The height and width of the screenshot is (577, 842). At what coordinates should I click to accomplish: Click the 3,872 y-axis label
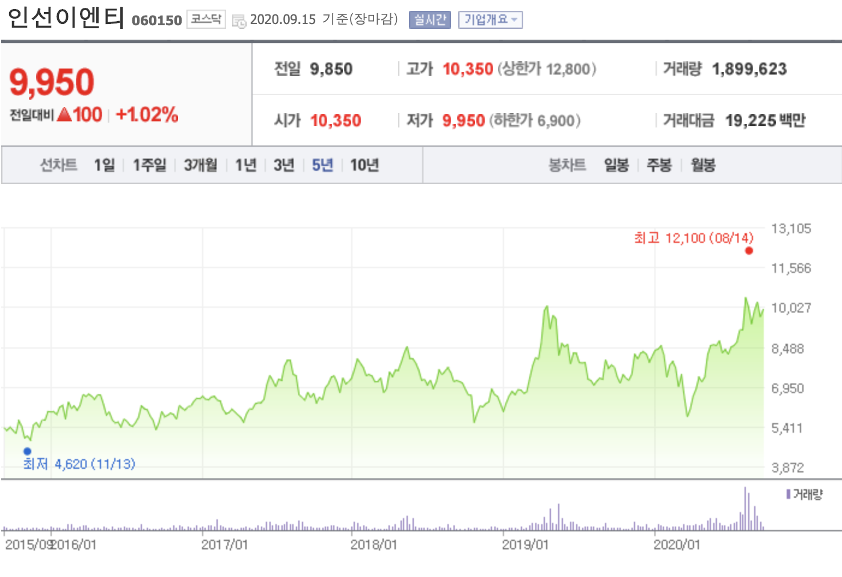788,468
